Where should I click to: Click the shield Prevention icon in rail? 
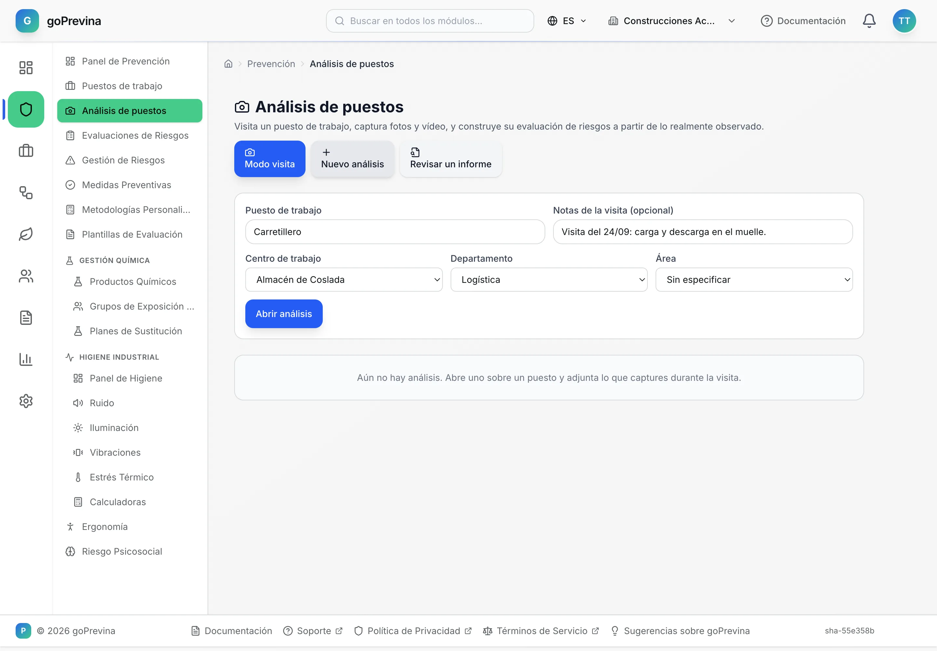click(x=26, y=109)
